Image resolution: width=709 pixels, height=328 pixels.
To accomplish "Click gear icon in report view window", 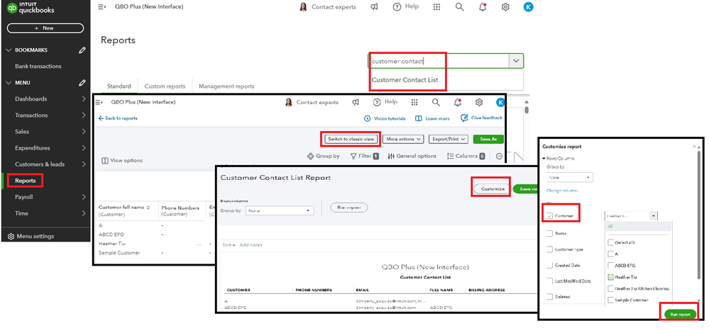I will click(479, 103).
